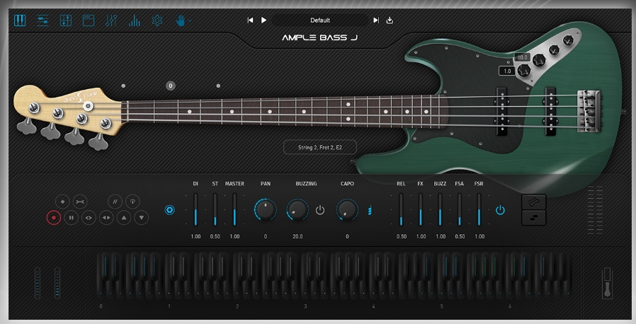Screen dimensions: 636x324
Task: Open the grid faders panel icon
Action: (x=66, y=21)
